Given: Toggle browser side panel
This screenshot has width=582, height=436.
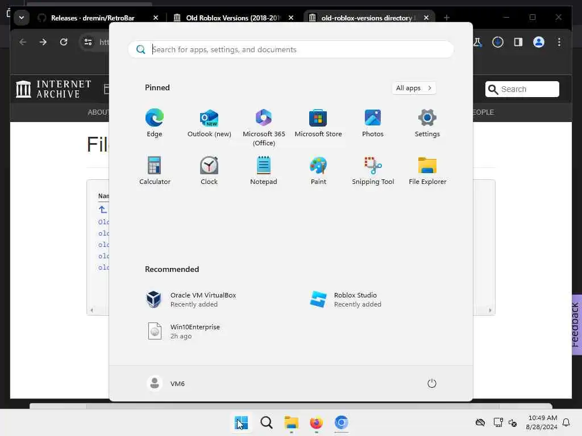Looking at the screenshot, I should pyautogui.click(x=518, y=42).
